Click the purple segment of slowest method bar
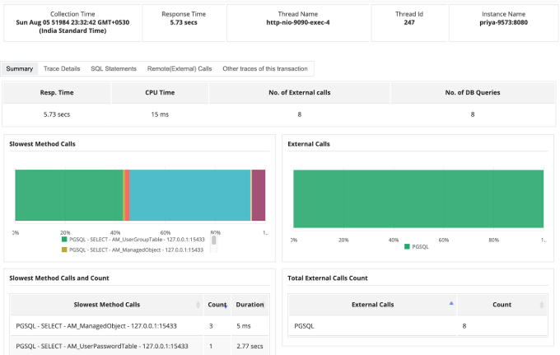The height and width of the screenshot is (355, 560). (x=259, y=195)
